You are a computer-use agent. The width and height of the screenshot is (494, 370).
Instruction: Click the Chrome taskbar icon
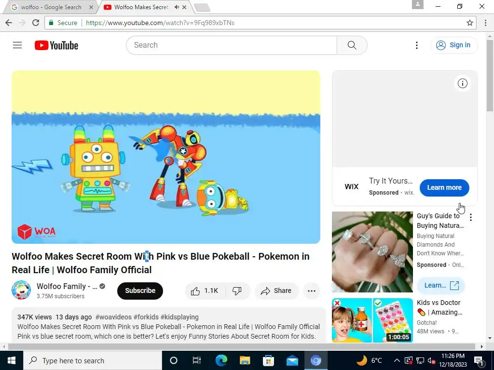point(316,360)
